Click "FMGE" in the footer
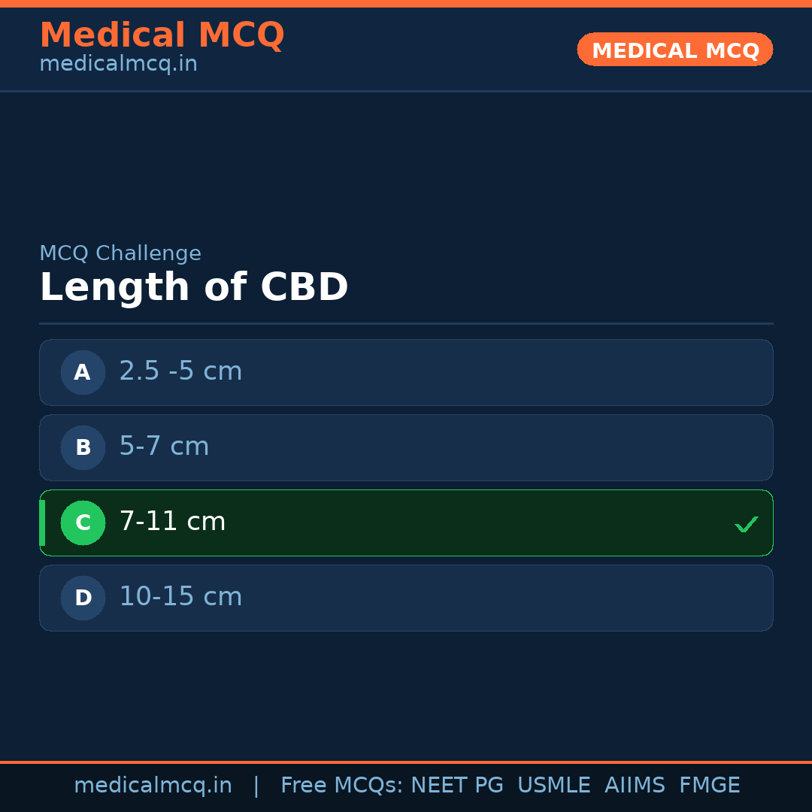812x812 pixels. [709, 786]
